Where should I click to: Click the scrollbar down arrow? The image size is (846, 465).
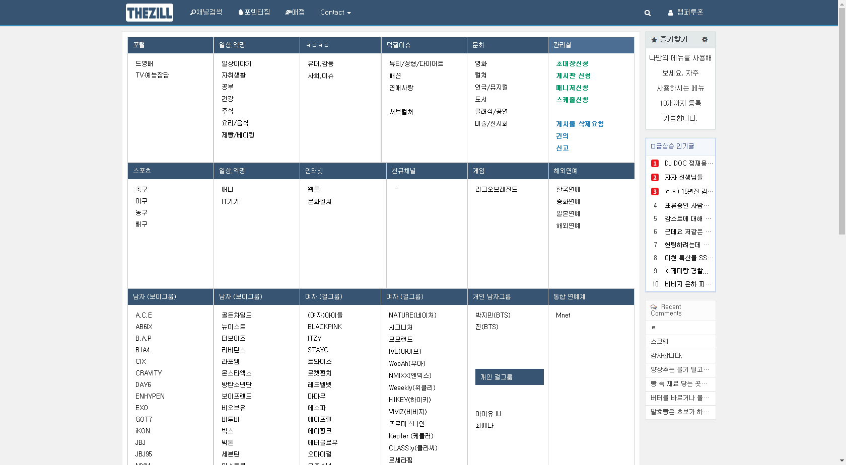[x=841, y=461]
